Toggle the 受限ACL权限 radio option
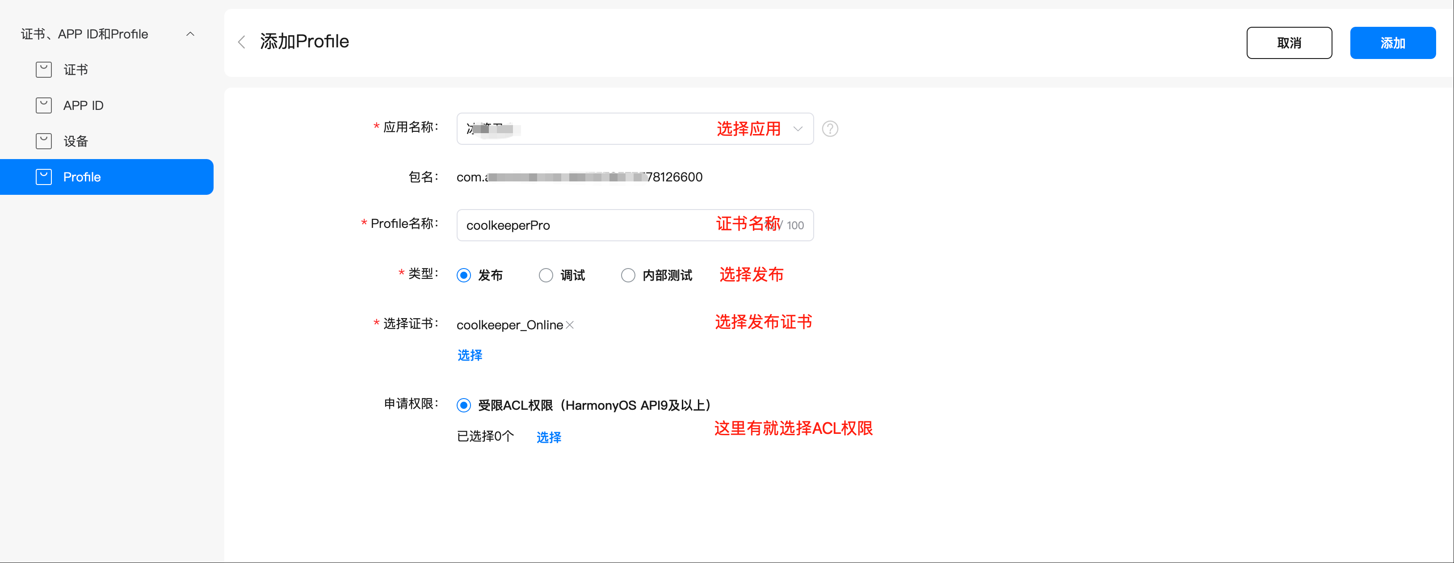The height and width of the screenshot is (563, 1454). point(463,405)
